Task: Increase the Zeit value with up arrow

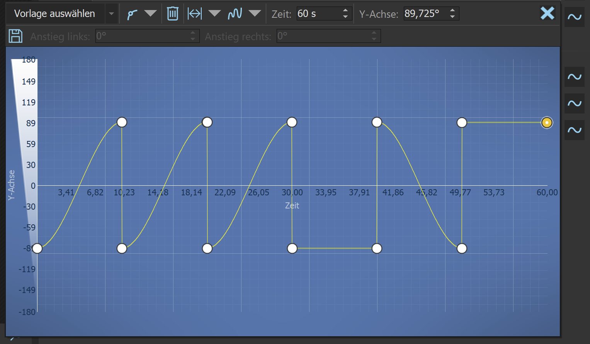Action: 345,11
